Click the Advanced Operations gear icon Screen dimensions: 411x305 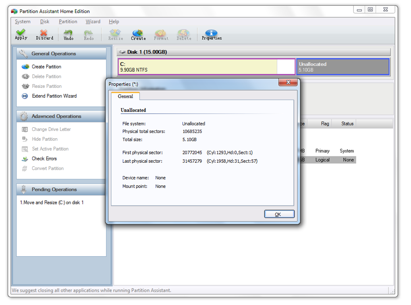coord(24,116)
